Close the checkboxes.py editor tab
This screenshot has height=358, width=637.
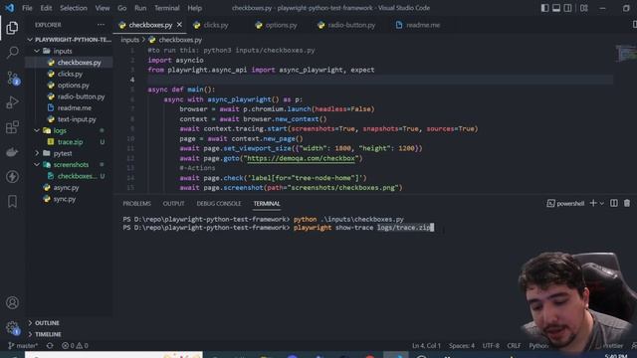pyautogui.click(x=179, y=25)
